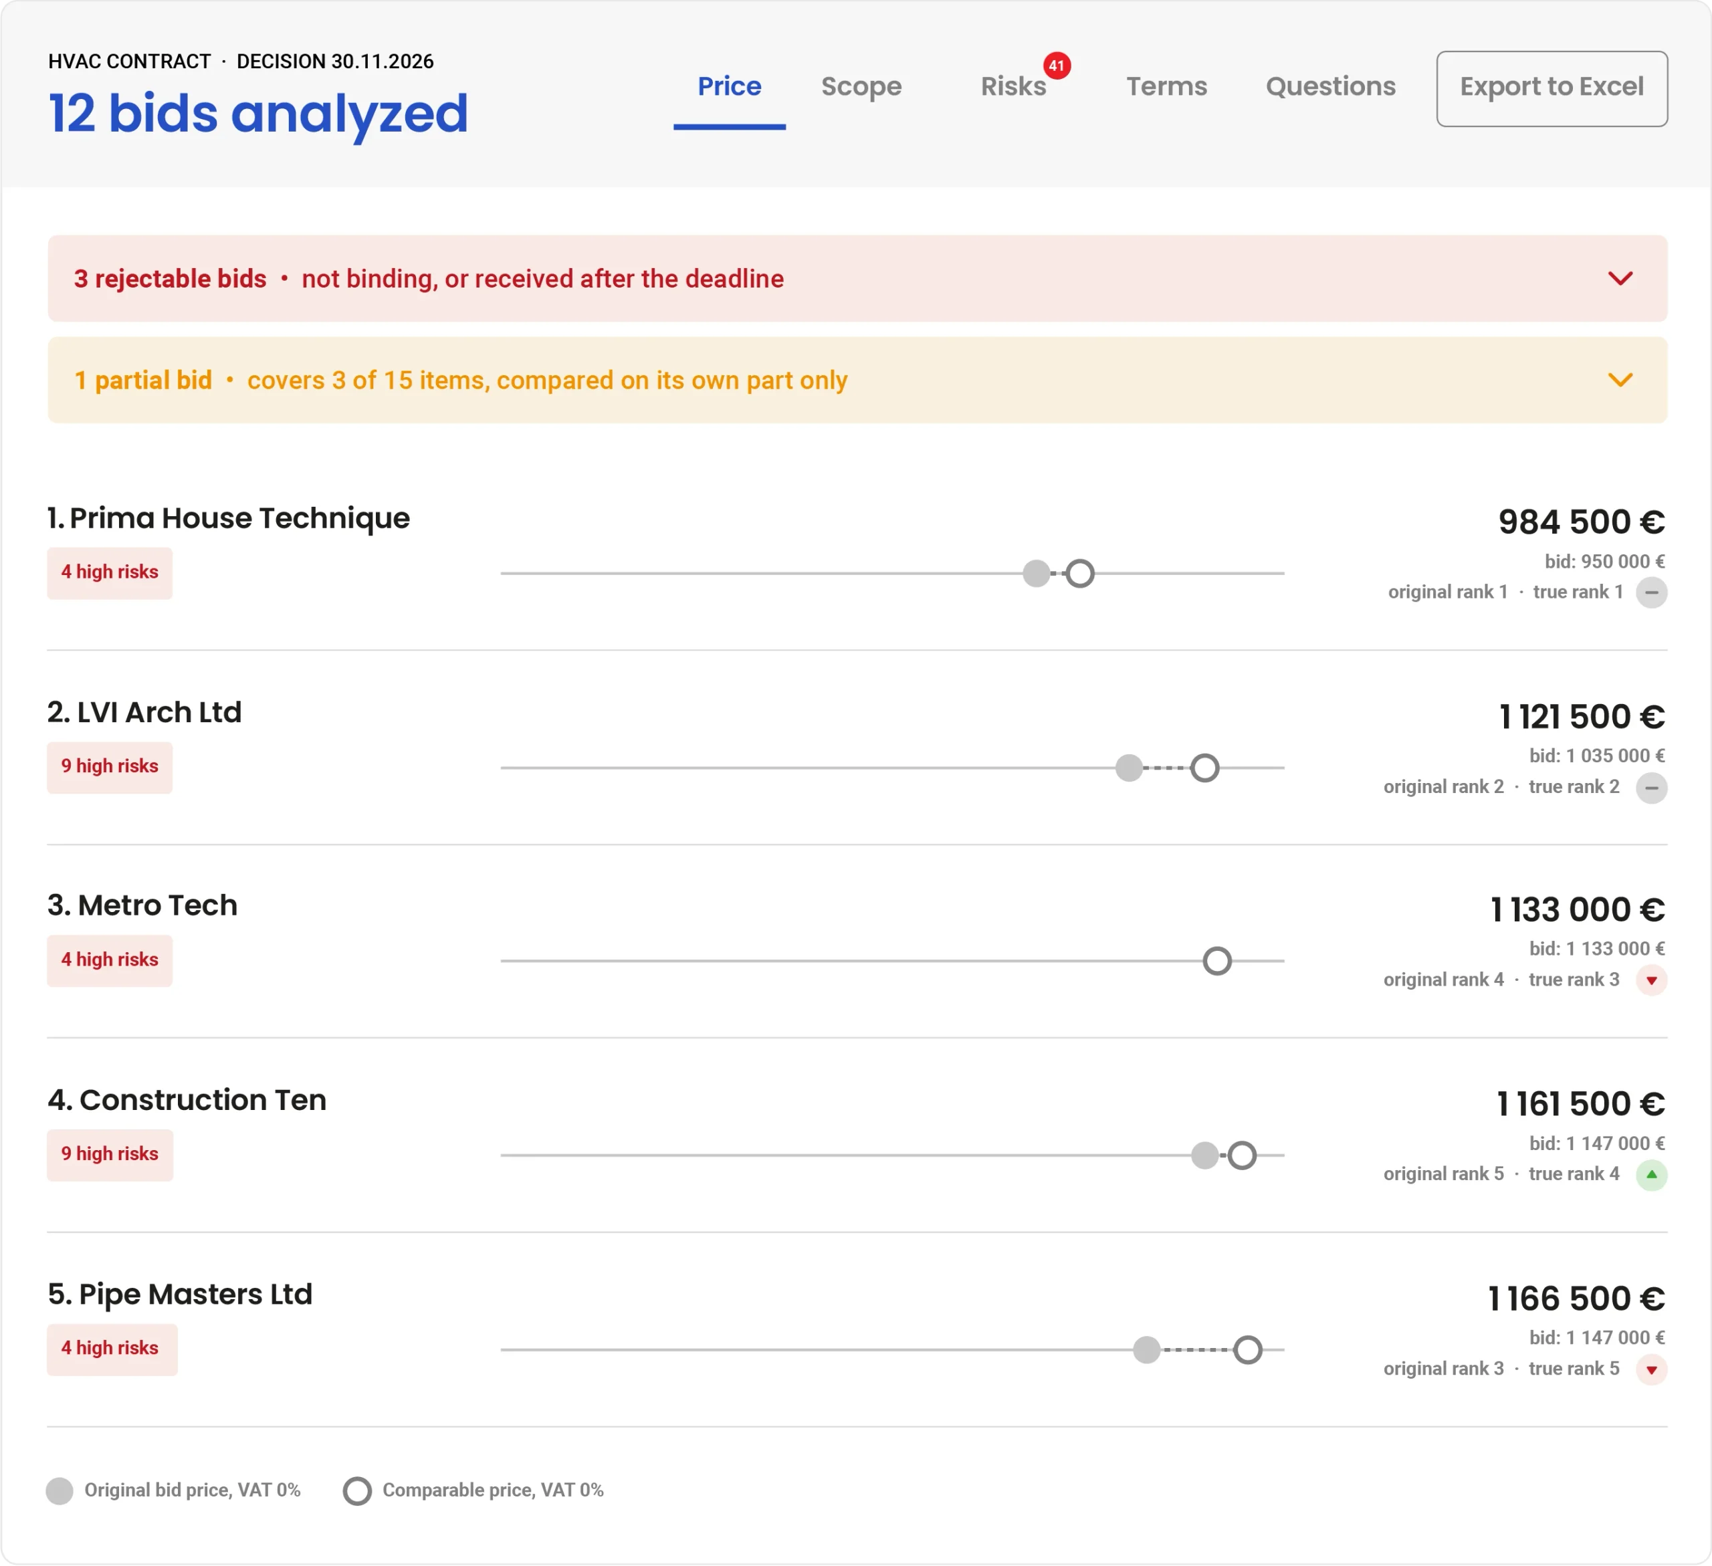Open the Price tab
This screenshot has height=1566, width=1712.
click(729, 87)
